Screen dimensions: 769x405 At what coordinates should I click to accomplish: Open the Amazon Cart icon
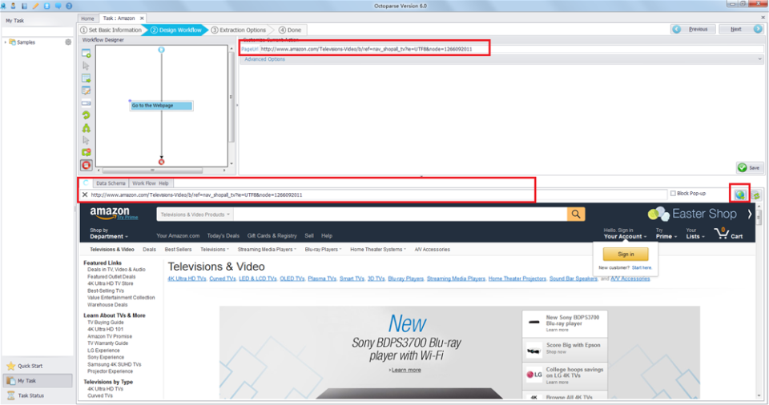(728, 234)
